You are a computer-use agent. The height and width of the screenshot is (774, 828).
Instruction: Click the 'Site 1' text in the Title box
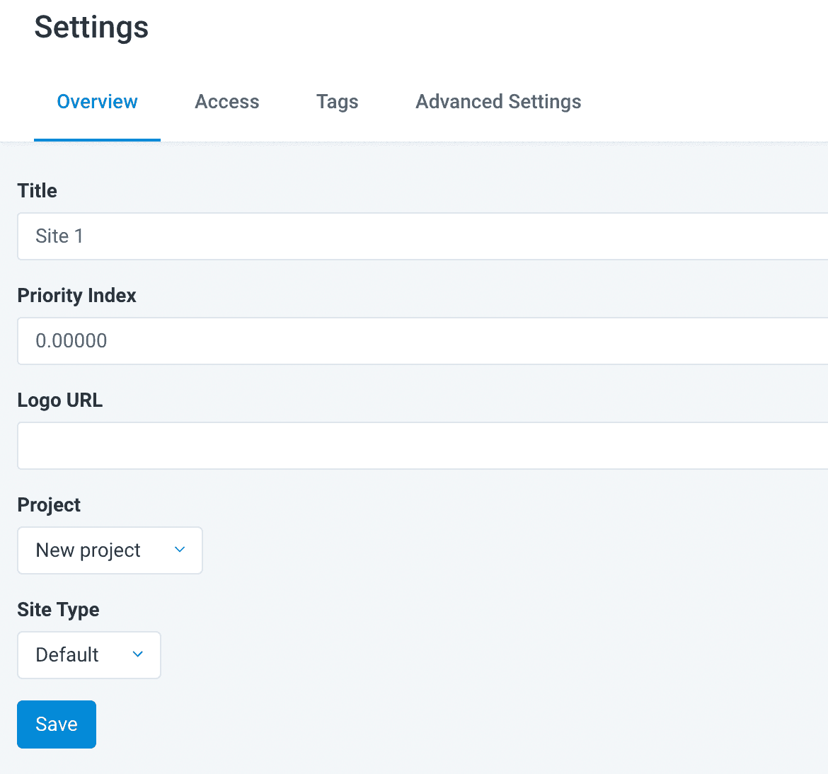point(59,236)
